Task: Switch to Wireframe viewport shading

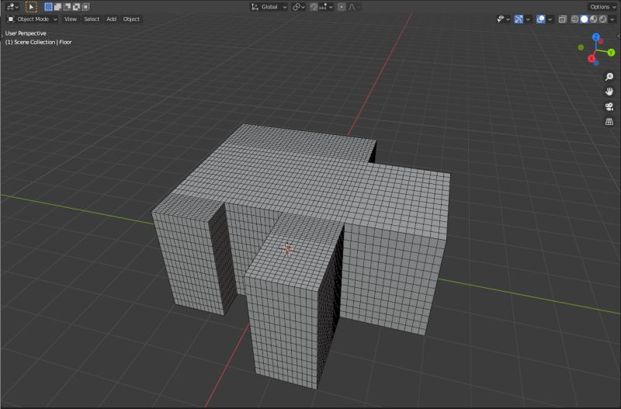Action: [x=574, y=19]
